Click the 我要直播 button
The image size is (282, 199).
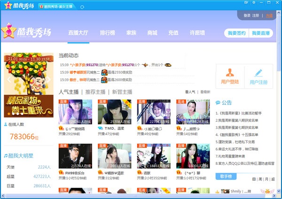[261, 33]
